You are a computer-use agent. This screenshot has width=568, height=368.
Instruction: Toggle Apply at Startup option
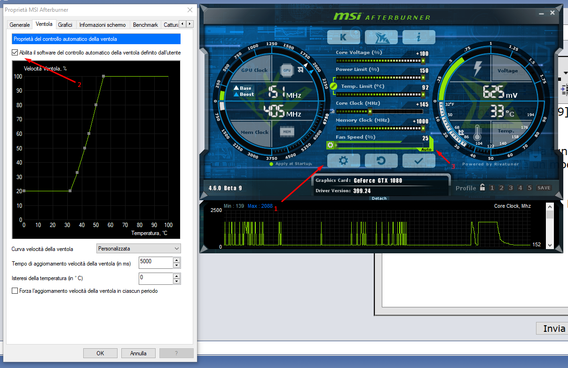coord(271,164)
